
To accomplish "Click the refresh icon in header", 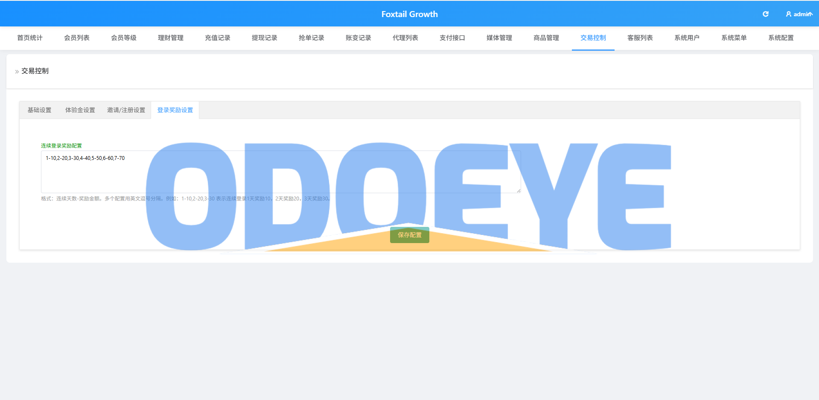I will pyautogui.click(x=766, y=14).
